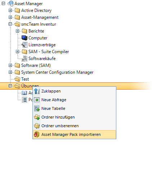Expand the Active Directory folder
The image size is (152, 176).
pyautogui.click(x=10, y=10)
